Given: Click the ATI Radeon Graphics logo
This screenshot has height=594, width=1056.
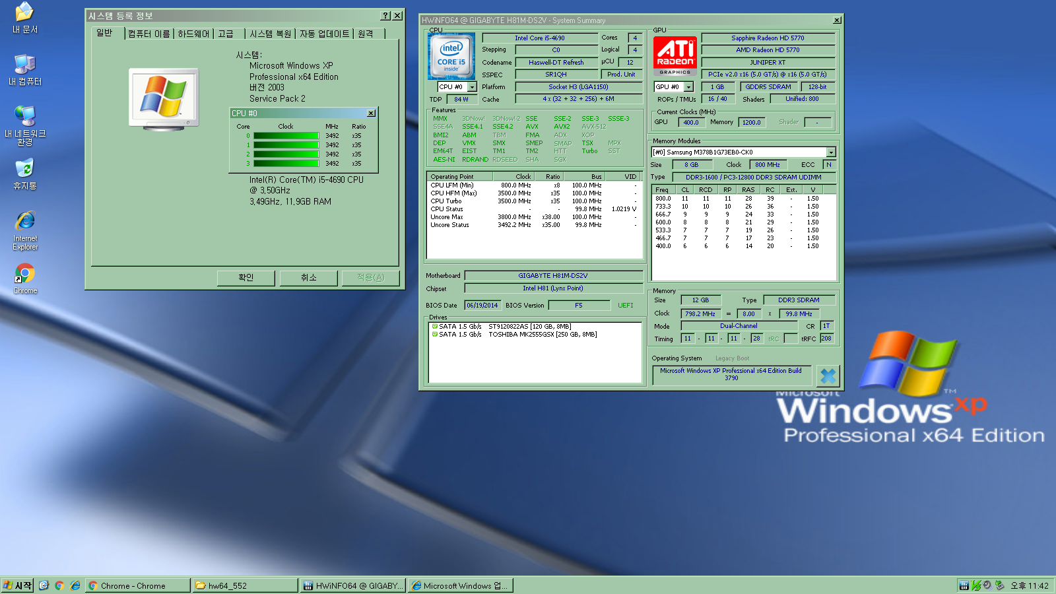Looking at the screenshot, I should tap(675, 57).
